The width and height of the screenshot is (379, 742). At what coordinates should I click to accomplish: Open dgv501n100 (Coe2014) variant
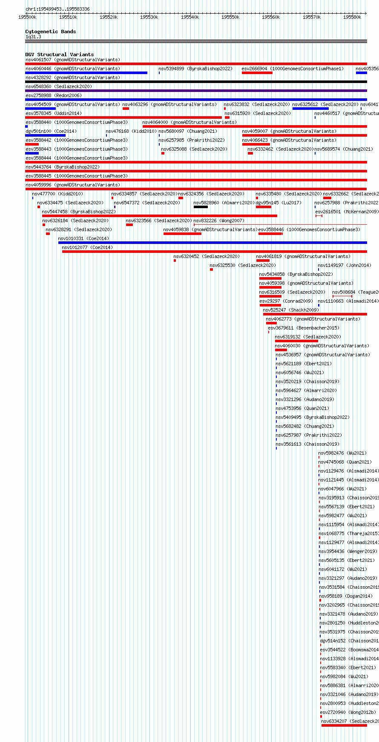point(51,131)
